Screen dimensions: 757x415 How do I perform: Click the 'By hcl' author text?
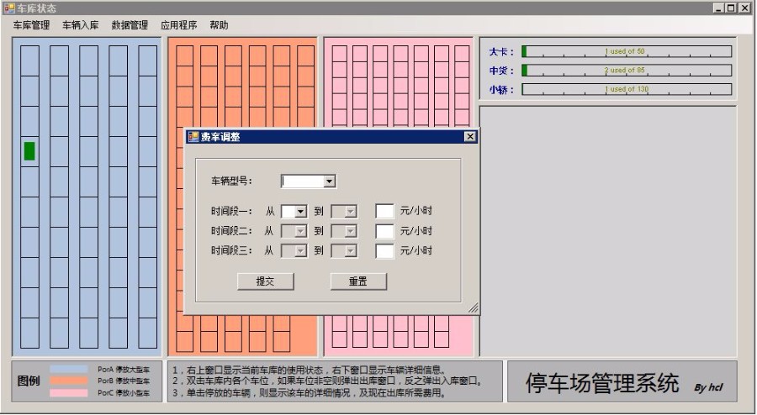(708, 387)
